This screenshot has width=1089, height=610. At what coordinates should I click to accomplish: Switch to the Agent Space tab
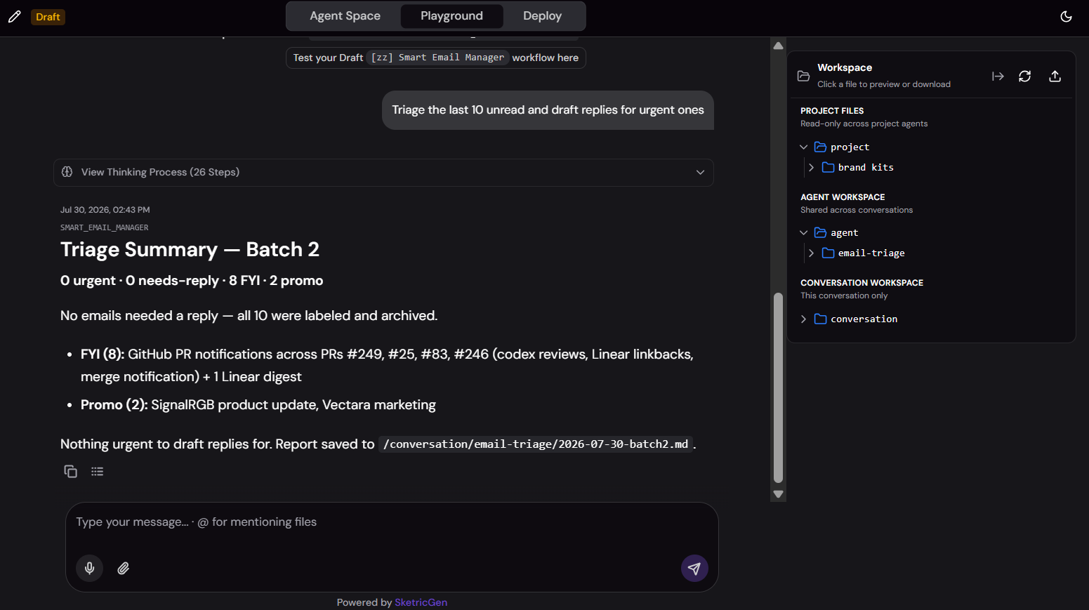click(x=345, y=16)
